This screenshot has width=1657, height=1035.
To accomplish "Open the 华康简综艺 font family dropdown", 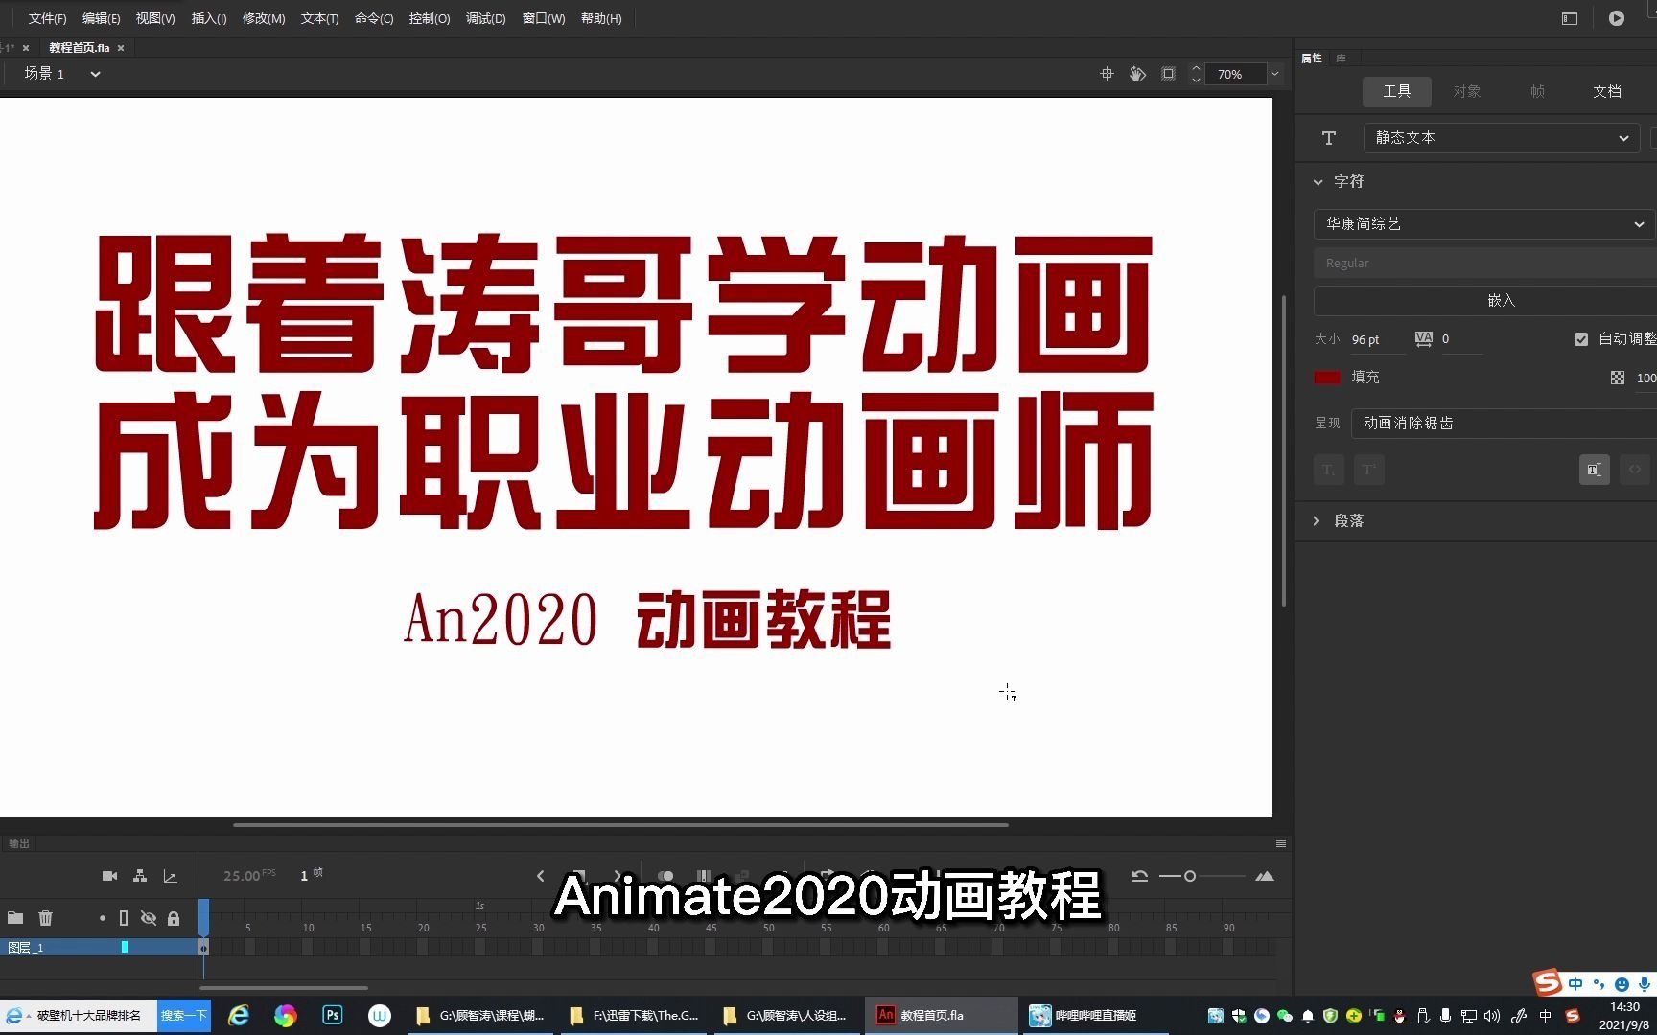I will coord(1484,224).
